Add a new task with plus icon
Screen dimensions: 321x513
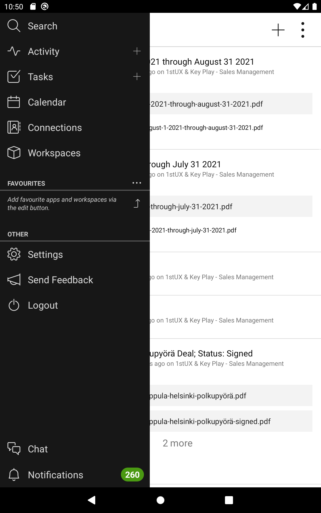[137, 77]
